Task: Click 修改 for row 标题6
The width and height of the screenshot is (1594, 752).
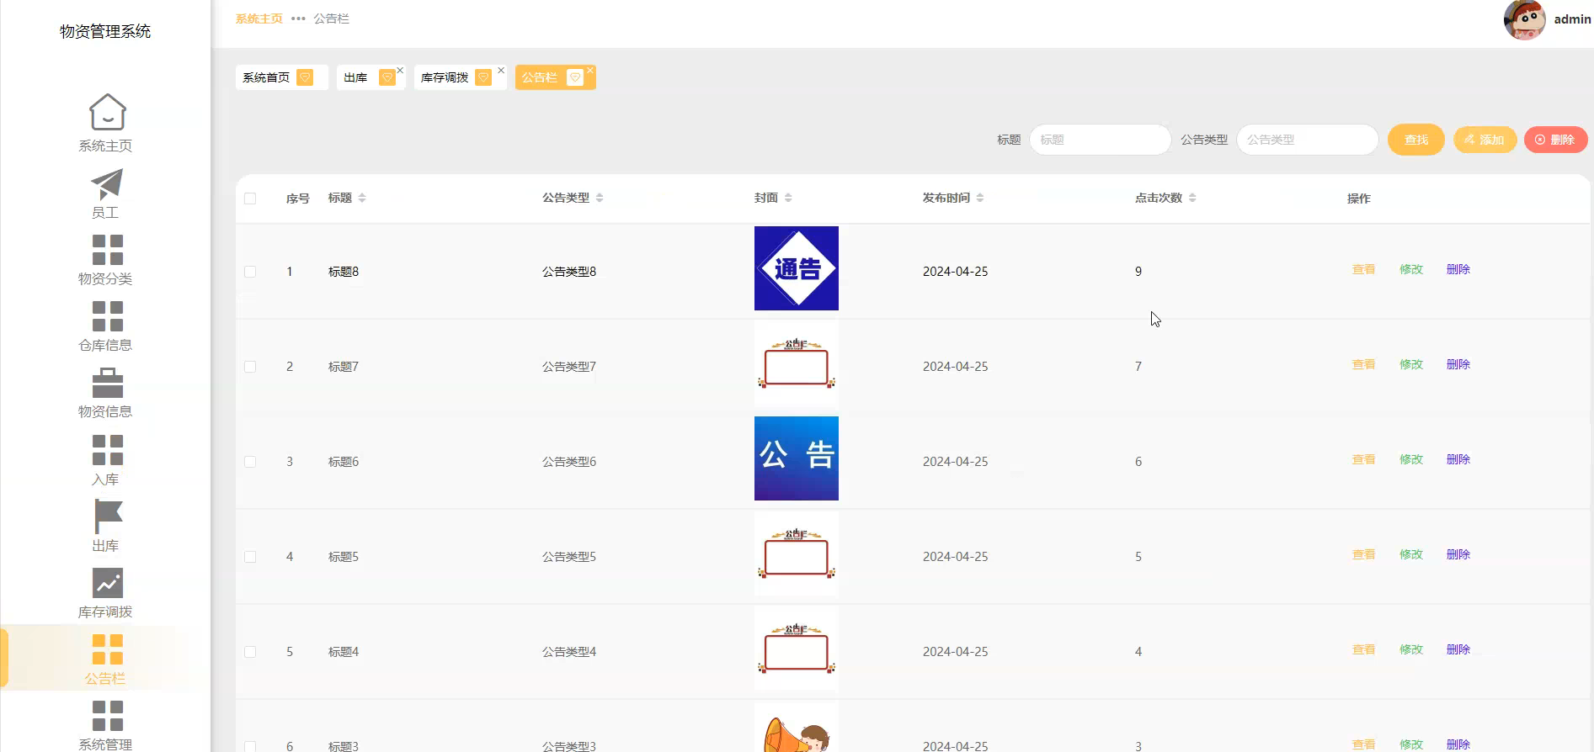Action: (1411, 459)
